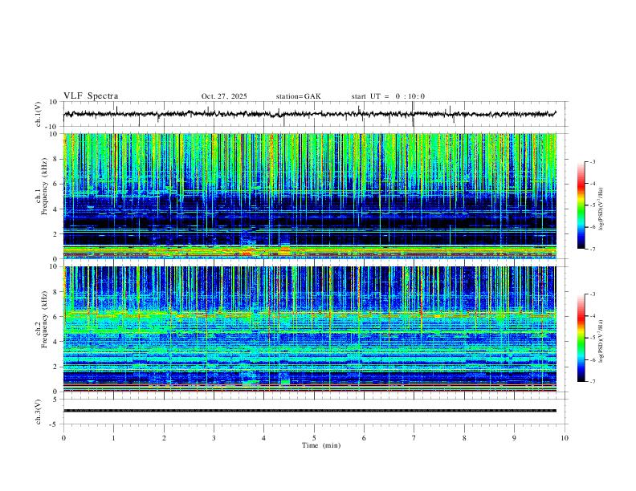This screenshot has width=636, height=491.
Task: Click the '3' tick on the time axis
Action: click(x=214, y=438)
